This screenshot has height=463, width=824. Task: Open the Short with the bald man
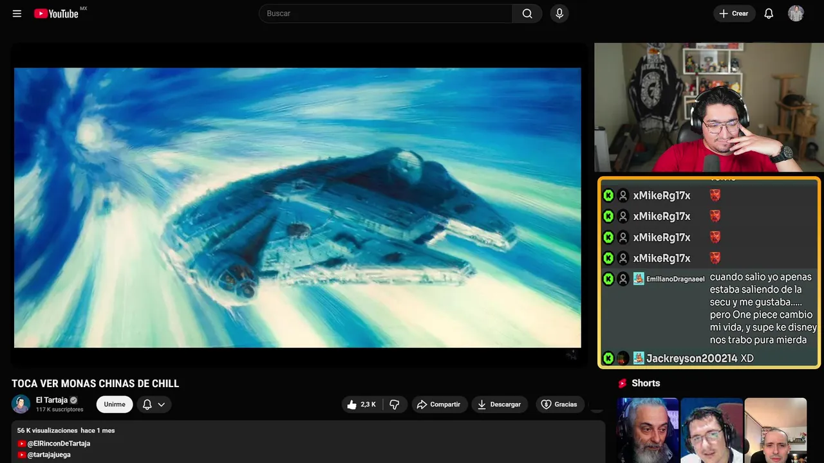775,430
